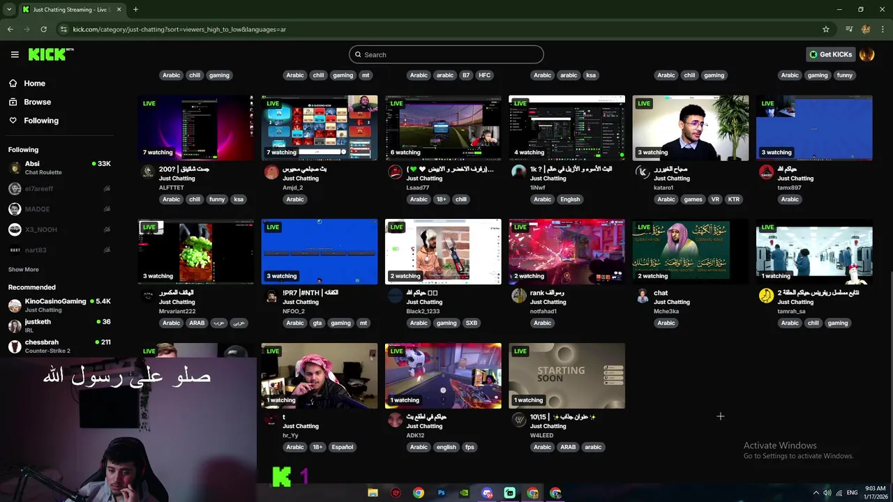Image resolution: width=893 pixels, height=502 pixels.
Task: Open Amjd_2 stream thumbnail
Action: pos(320,128)
